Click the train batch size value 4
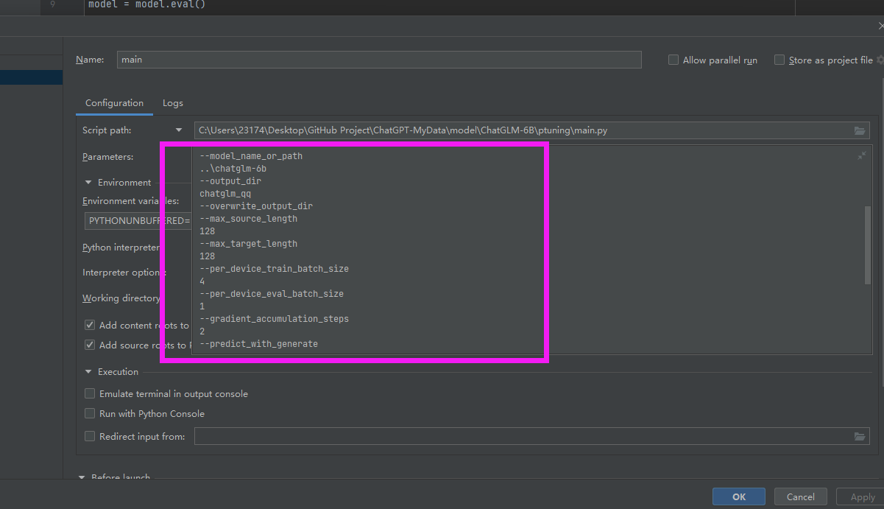This screenshot has width=884, height=509. click(202, 281)
